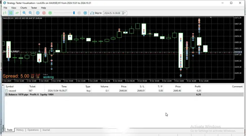
Task: Stop the strategy test with red button
Action: pyautogui.click(x=44, y=13)
